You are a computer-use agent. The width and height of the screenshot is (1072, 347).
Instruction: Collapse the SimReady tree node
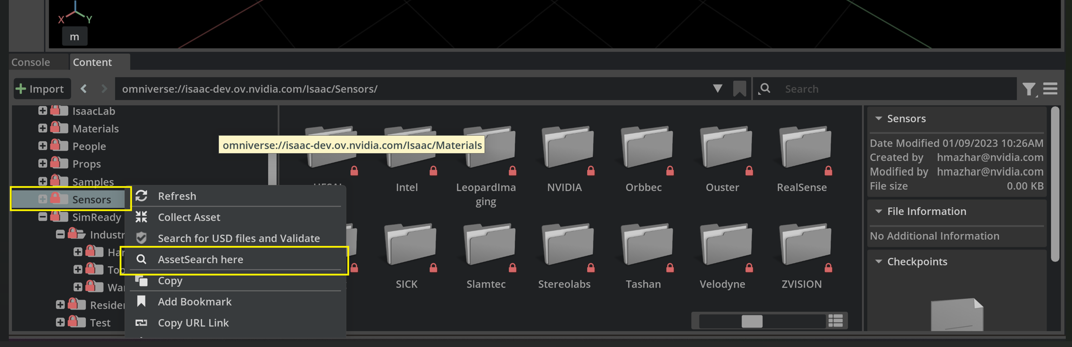click(x=42, y=216)
